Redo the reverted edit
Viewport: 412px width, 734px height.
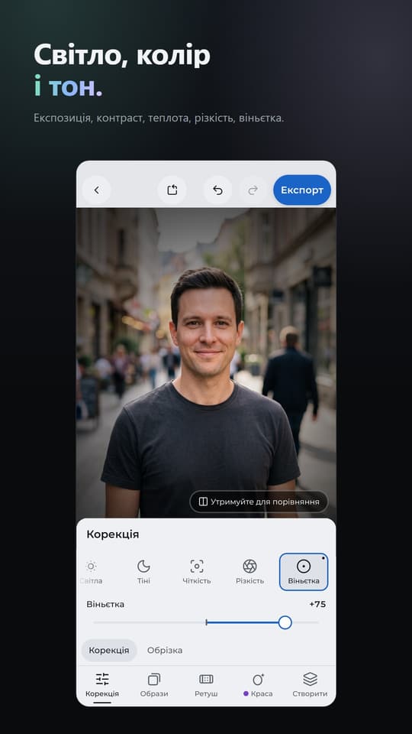coord(253,190)
